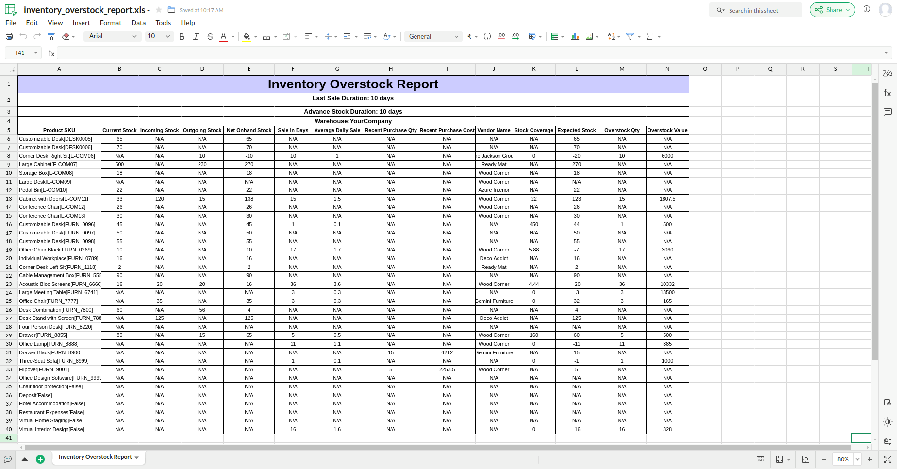The width and height of the screenshot is (897, 469).
Task: Open the Tools menu
Action: pyautogui.click(x=163, y=23)
